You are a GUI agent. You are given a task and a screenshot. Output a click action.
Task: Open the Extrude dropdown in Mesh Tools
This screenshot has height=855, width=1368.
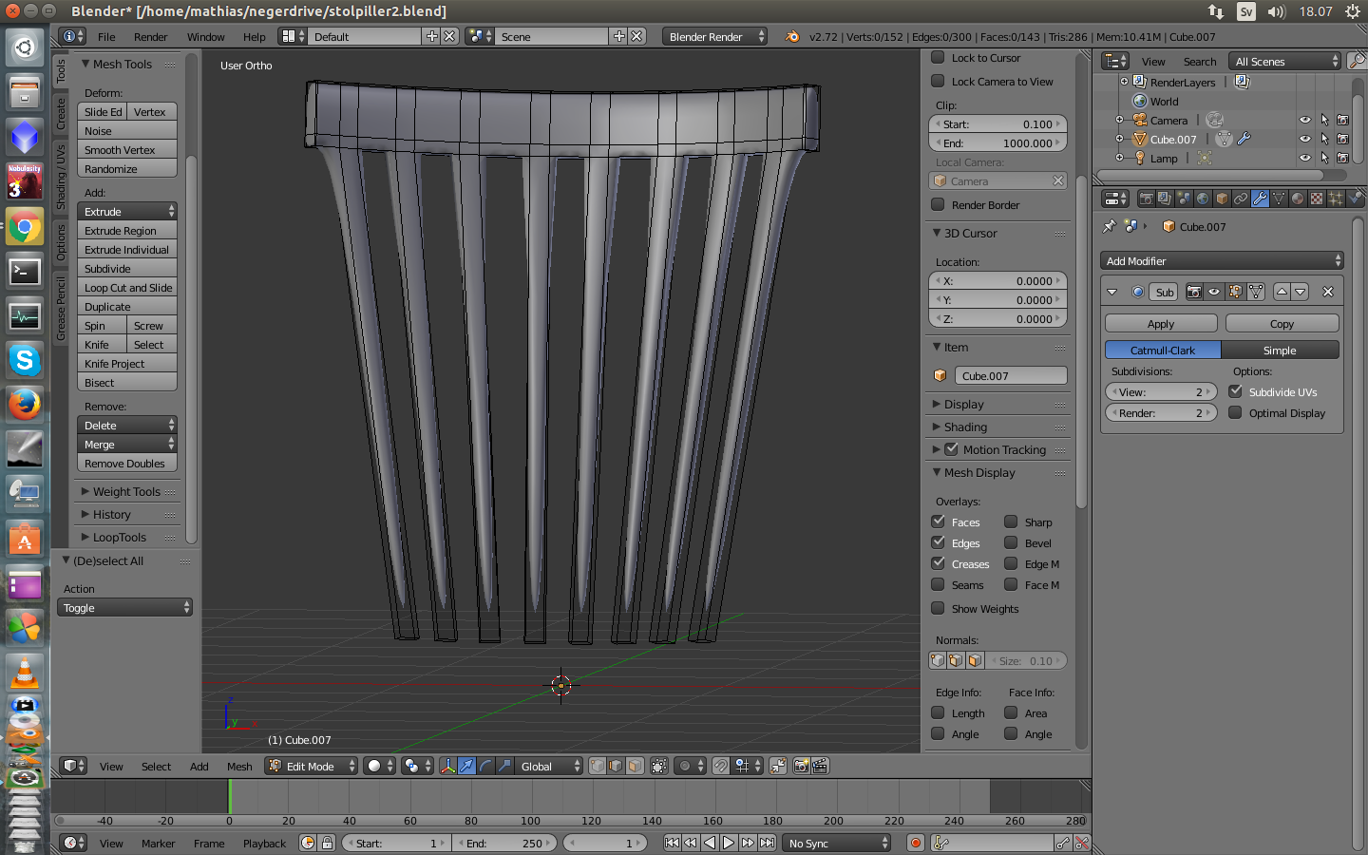pos(127,211)
